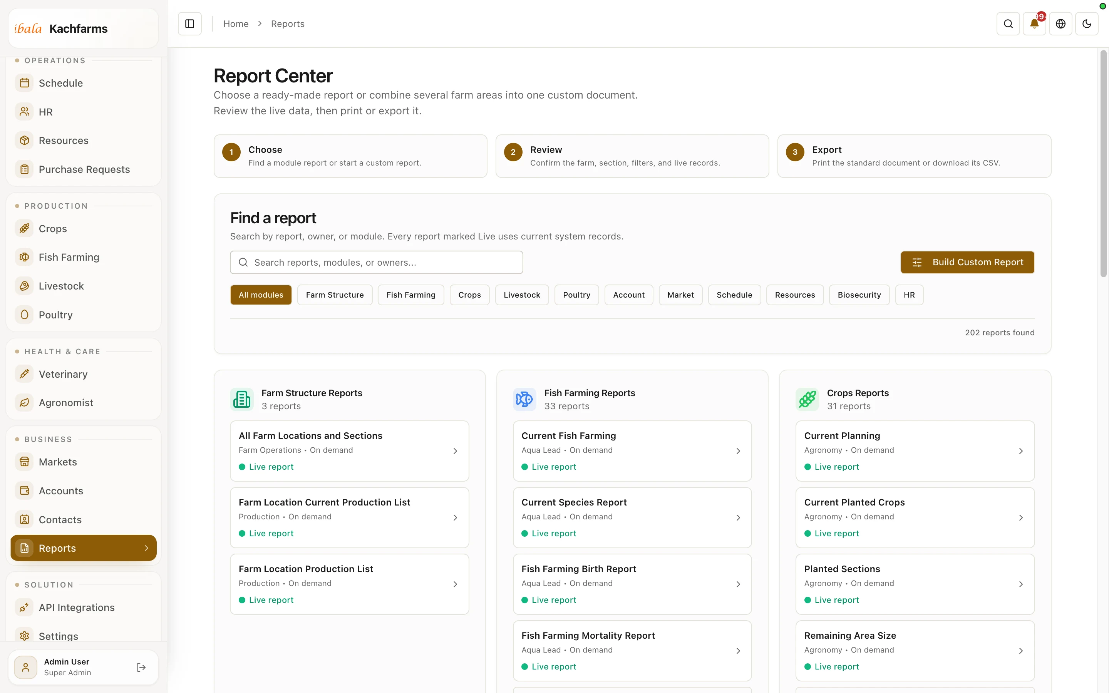
Task: Filter reports by Biosecurity
Action: click(x=859, y=295)
